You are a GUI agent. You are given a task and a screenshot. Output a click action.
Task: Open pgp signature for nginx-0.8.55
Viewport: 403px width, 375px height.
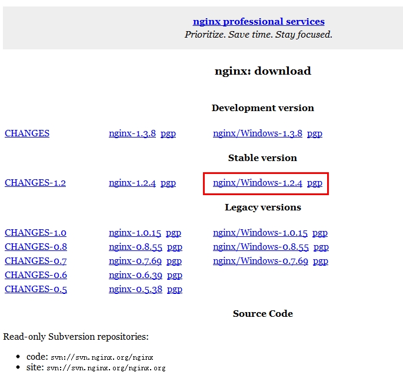(175, 247)
